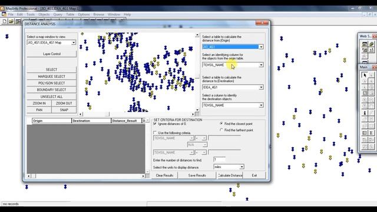
Task: Show Statistics with the sigma icon
Action: 371,133
